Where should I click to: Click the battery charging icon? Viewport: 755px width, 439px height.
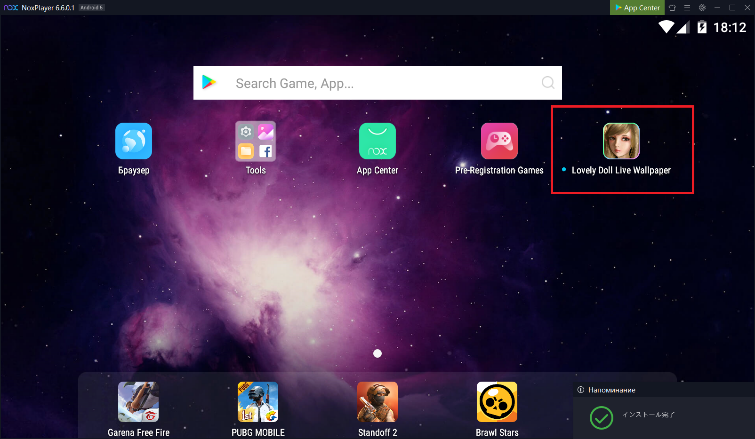click(x=702, y=27)
